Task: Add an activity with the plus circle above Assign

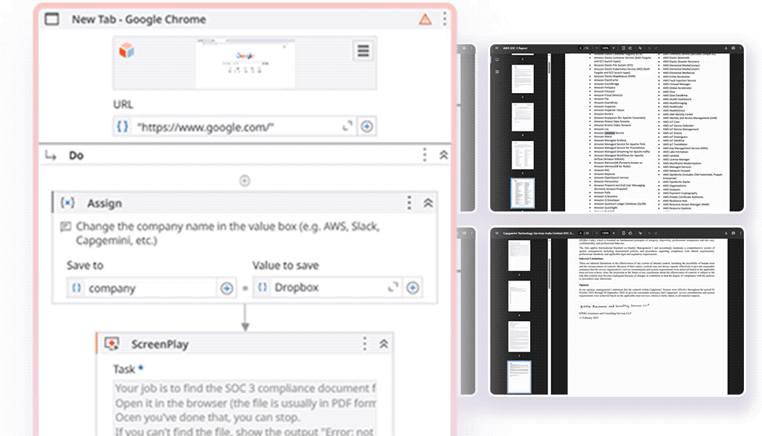Action: pyautogui.click(x=244, y=181)
